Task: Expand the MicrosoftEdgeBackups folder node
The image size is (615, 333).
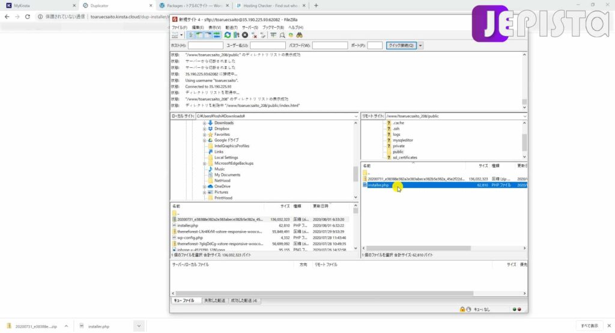Action: pos(204,163)
